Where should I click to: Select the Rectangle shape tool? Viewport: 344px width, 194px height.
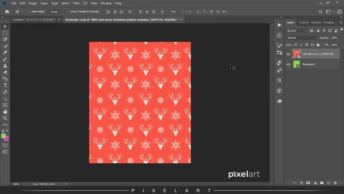click(5, 105)
